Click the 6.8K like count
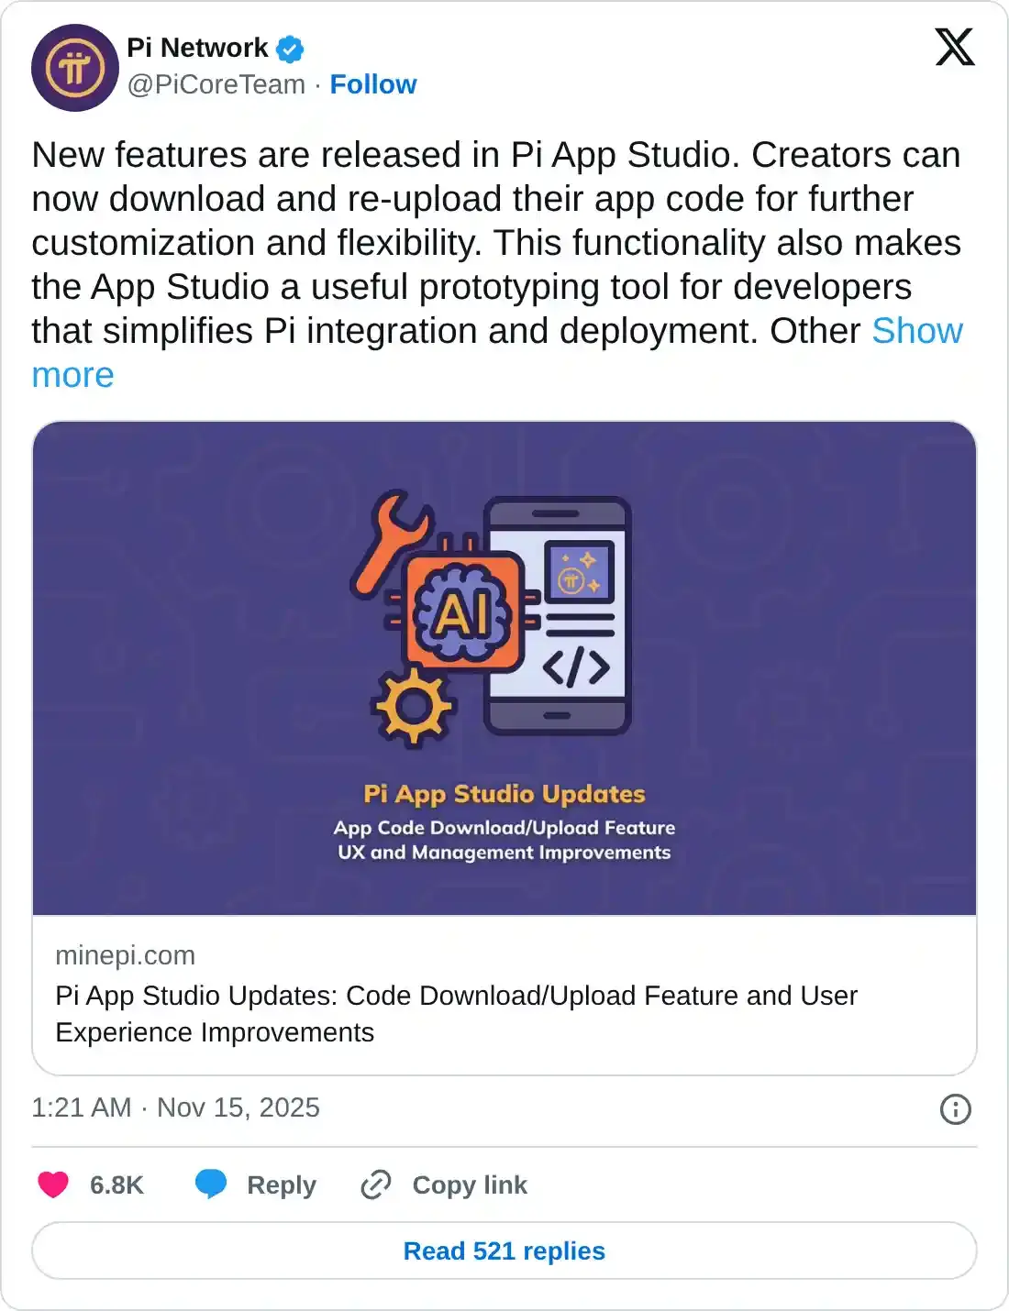Screen dimensions: 1009x1311 coord(116,1184)
